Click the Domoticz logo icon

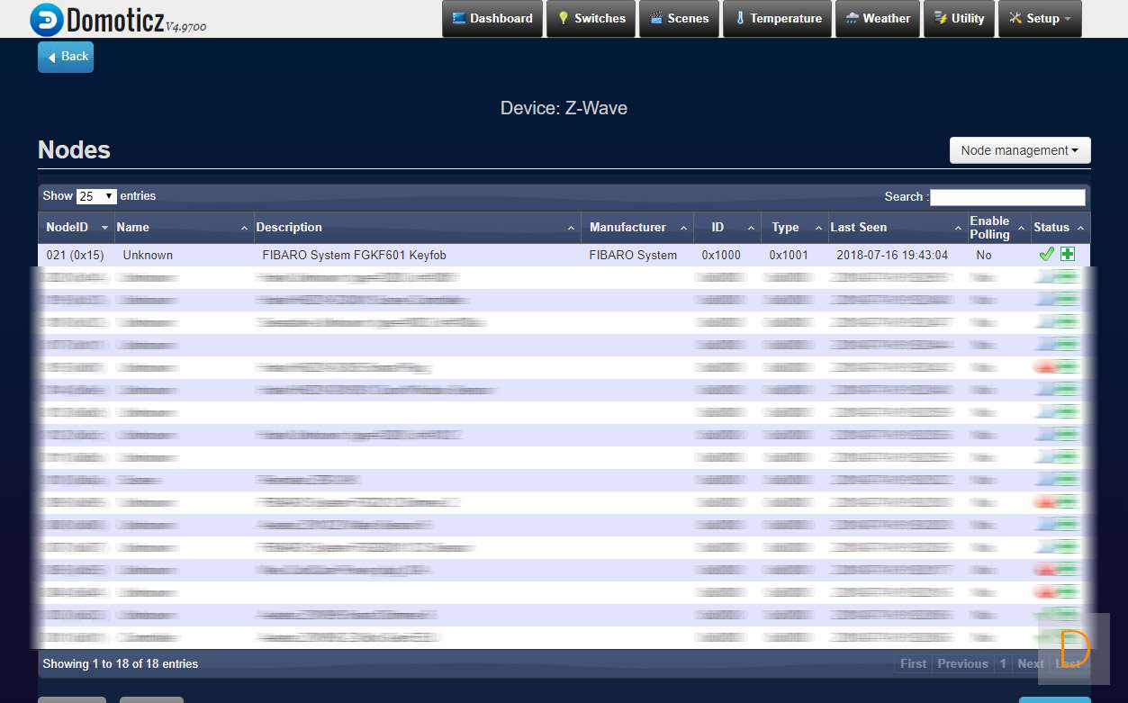(x=47, y=19)
